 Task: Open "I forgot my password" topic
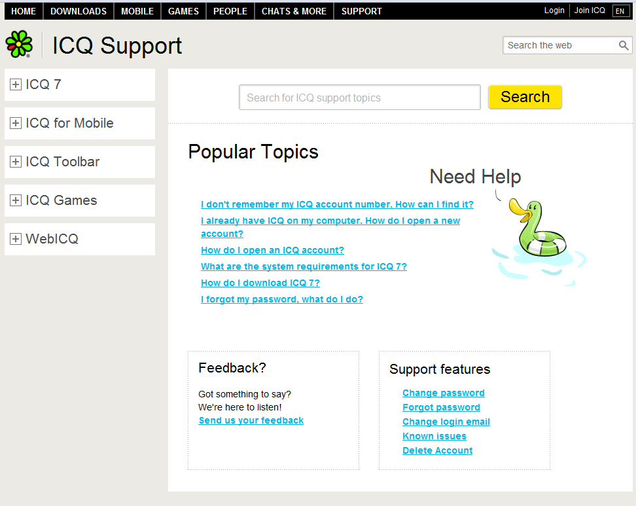[x=282, y=299]
